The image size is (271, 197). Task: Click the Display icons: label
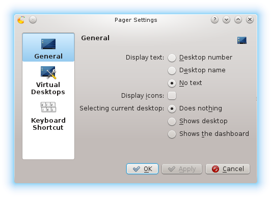(143, 96)
